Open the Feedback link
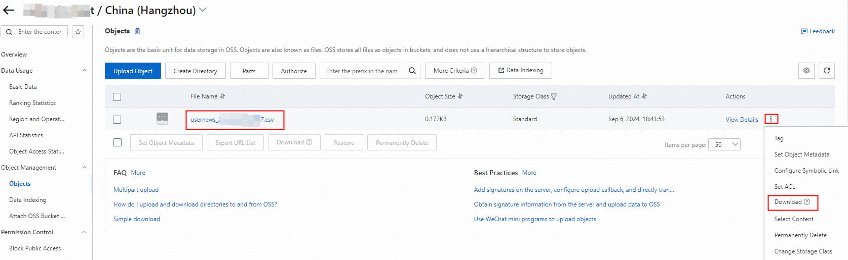848x260 pixels. [x=818, y=31]
